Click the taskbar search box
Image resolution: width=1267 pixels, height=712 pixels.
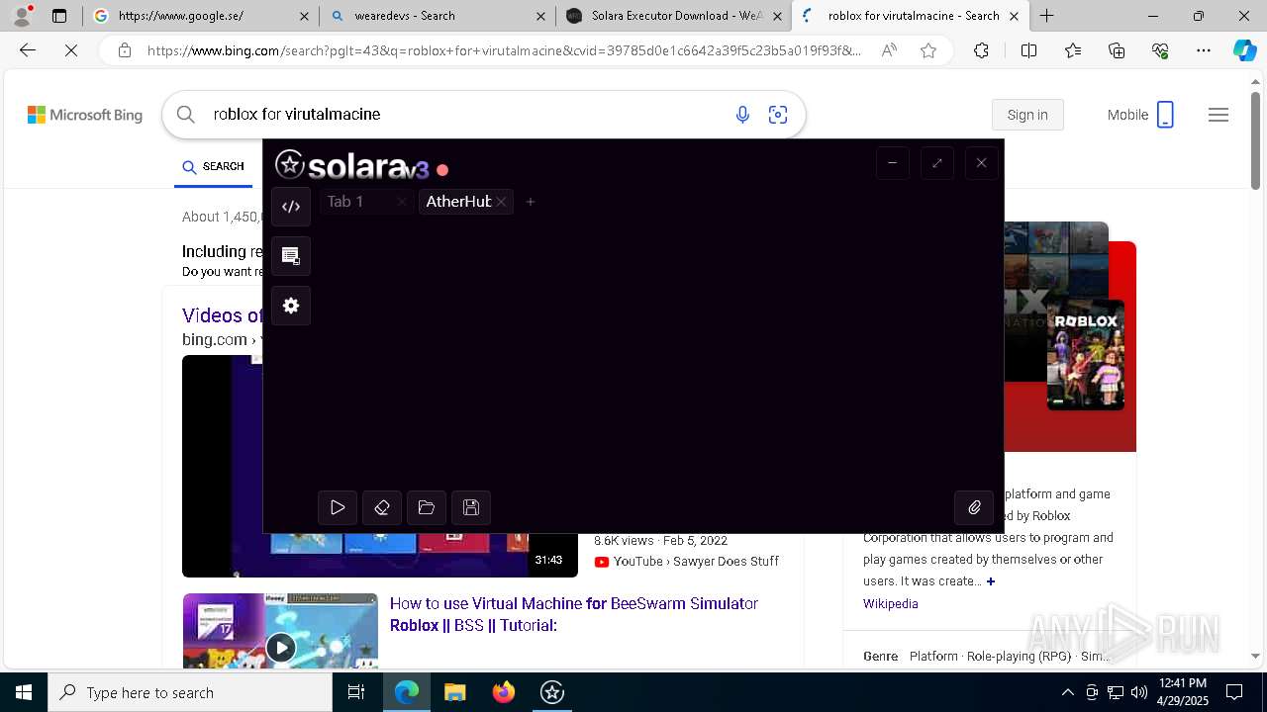click(190, 692)
